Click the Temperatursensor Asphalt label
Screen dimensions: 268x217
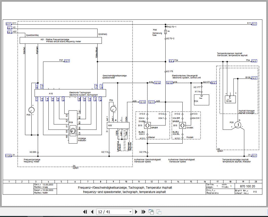click(232, 54)
